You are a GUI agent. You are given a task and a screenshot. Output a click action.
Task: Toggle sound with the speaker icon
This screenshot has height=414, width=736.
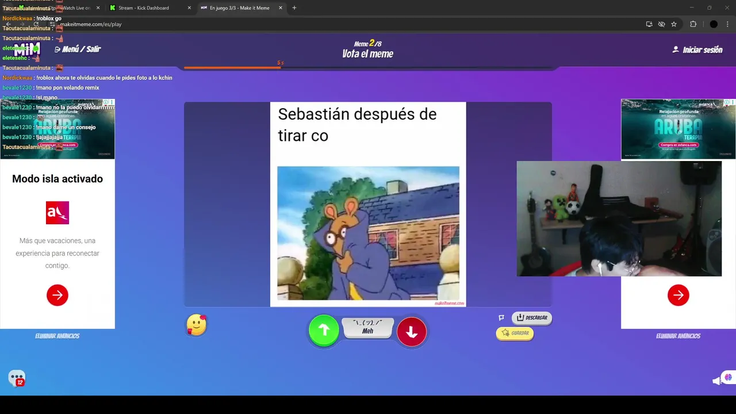coord(717,381)
